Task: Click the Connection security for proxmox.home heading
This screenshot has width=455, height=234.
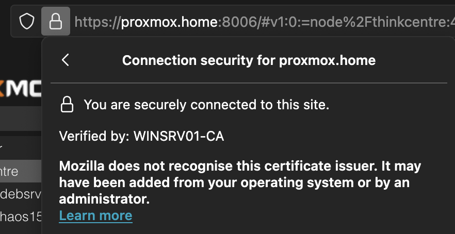Action: (x=249, y=60)
